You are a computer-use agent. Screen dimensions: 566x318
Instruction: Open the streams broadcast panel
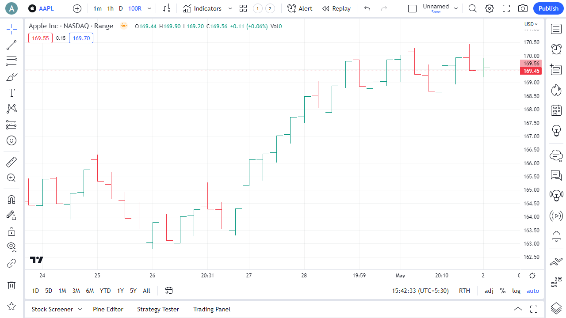click(556, 216)
